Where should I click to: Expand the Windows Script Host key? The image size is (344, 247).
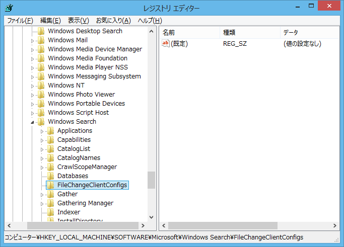[32, 113]
